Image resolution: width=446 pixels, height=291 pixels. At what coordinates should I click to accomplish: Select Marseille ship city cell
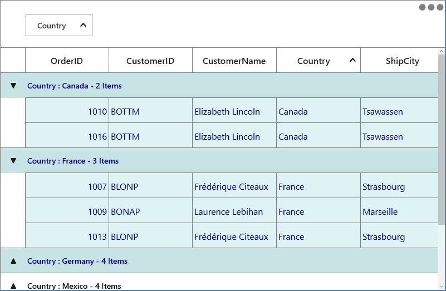(399, 210)
